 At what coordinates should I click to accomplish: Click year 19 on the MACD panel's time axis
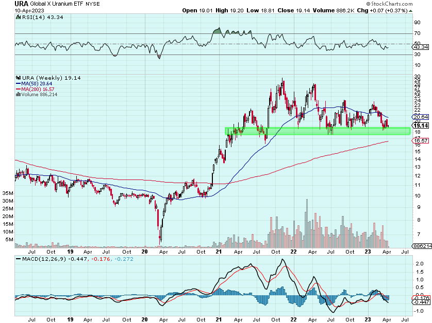(70, 319)
